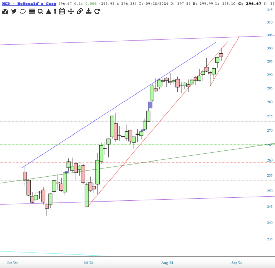The height and width of the screenshot is (268, 275).
Task: Click the latest red candlestick near 297
Action: (x=221, y=55)
